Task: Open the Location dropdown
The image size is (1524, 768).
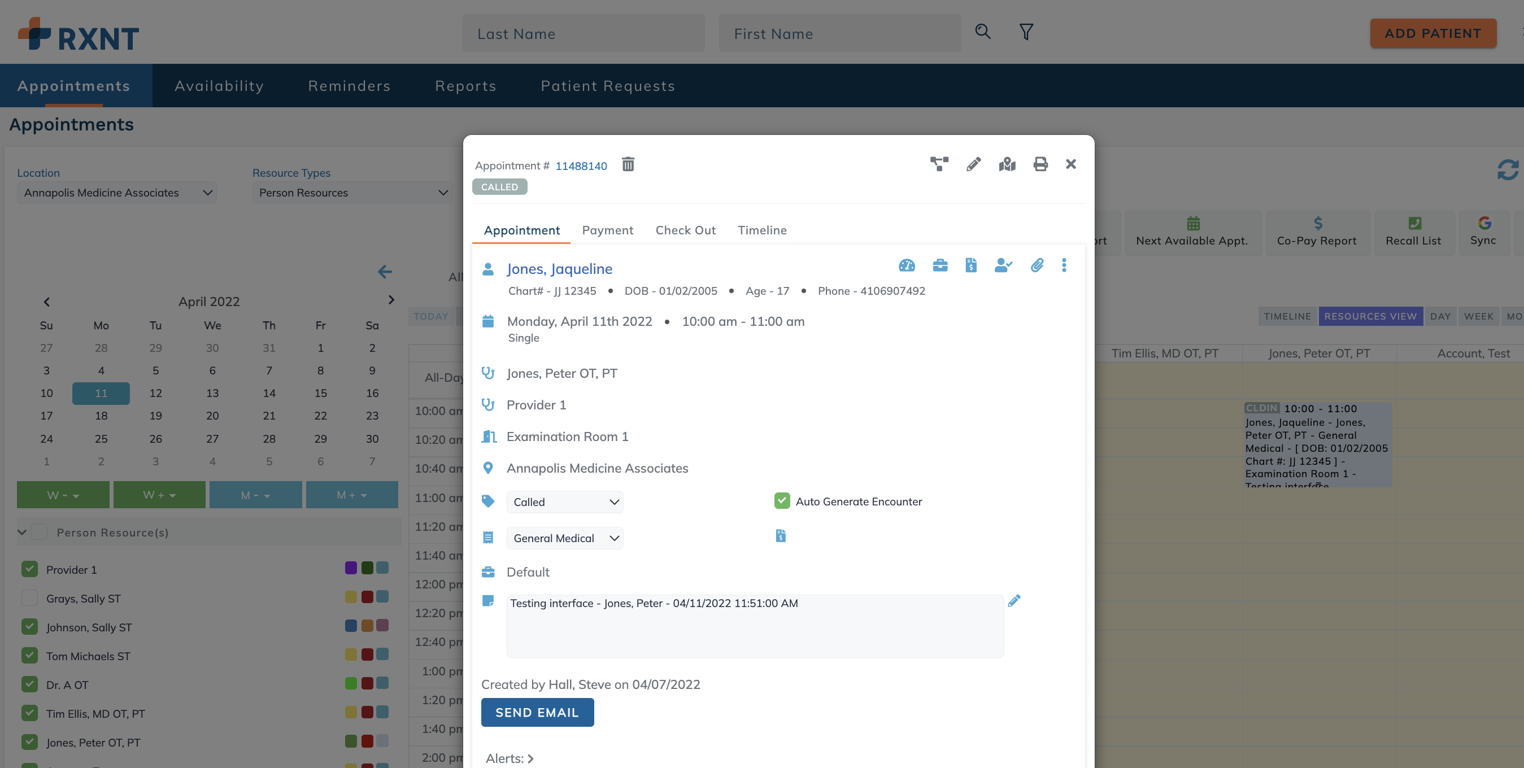Action: pos(116,193)
